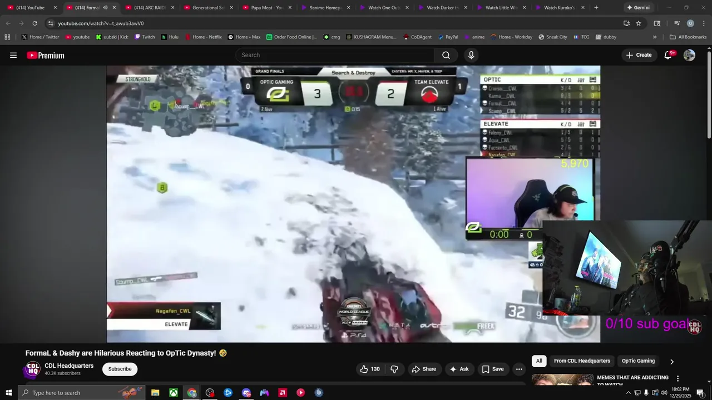
Task: Open Windows Start menu
Action: [8, 393]
